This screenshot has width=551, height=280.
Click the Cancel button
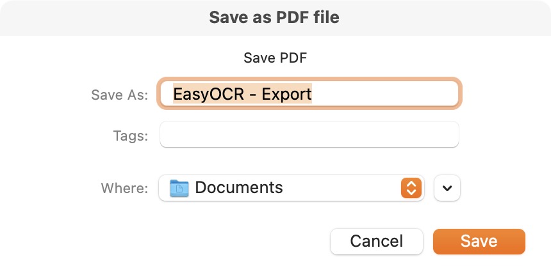[x=376, y=242]
